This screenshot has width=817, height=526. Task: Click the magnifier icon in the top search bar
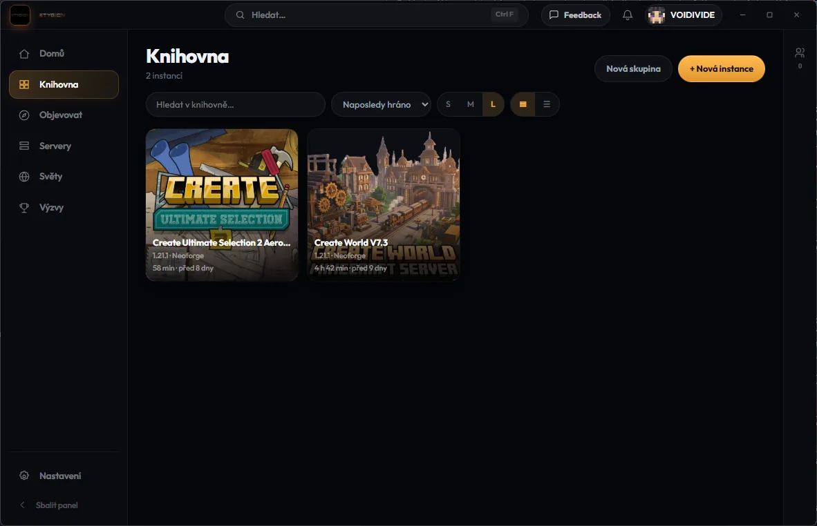tap(241, 15)
